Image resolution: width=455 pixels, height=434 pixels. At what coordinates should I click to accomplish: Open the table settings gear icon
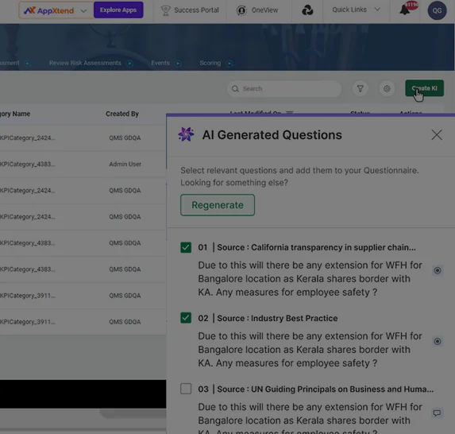387,88
